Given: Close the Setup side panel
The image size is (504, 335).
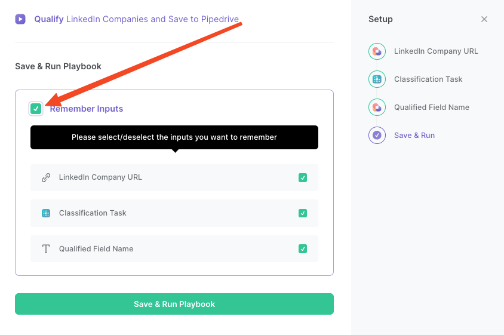Looking at the screenshot, I should pos(484,19).
